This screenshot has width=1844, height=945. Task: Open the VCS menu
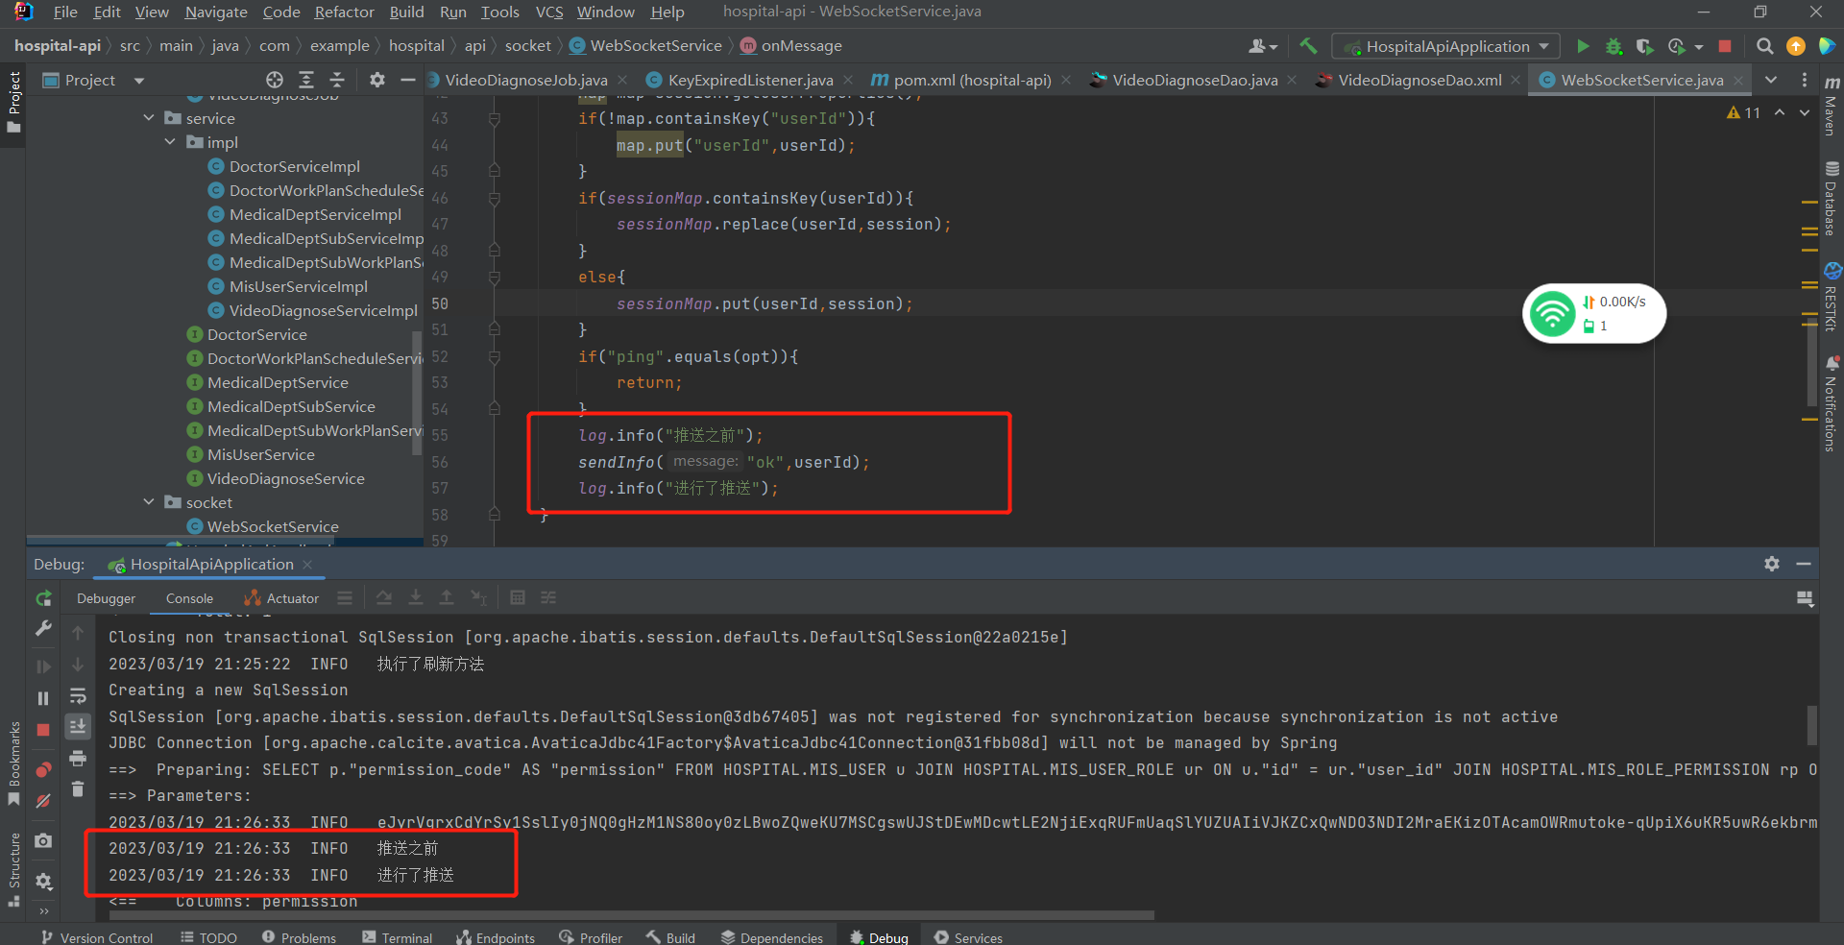(549, 12)
